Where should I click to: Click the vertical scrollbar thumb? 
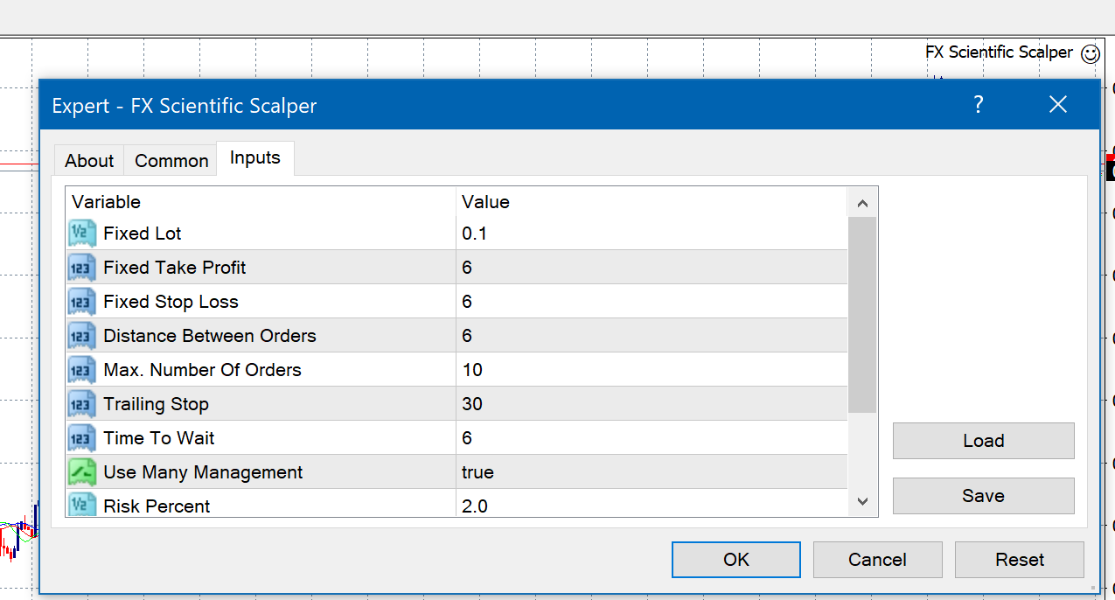pyautogui.click(x=862, y=315)
